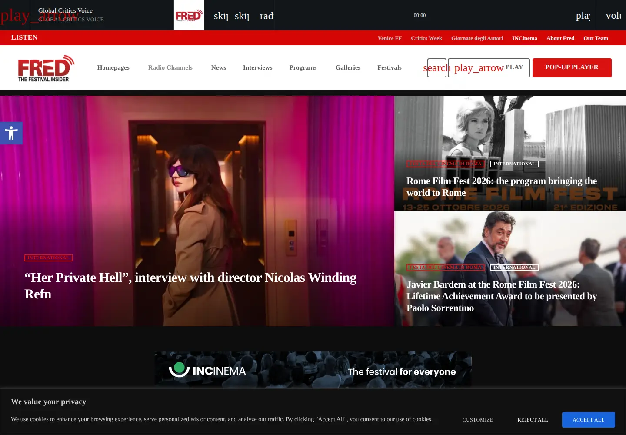Open the Her Private Hell interview headline
Screen dimensions: 626x435
click(x=190, y=286)
